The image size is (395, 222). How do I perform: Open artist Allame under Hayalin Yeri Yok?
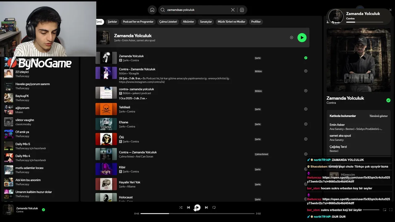131,187
